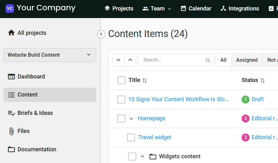The width and height of the screenshot is (278, 163).
Task: Click the Search... input field
Action: (x=176, y=60)
